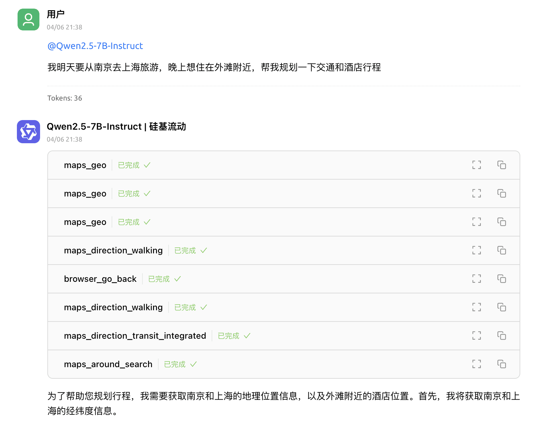This screenshot has height=428, width=559.
Task: Fullscreen the maps_direction_transit_integrated result
Action: tap(477, 336)
